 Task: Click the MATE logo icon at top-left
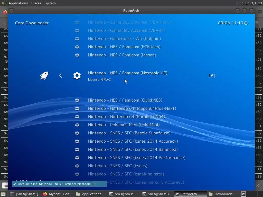tap(4, 3)
